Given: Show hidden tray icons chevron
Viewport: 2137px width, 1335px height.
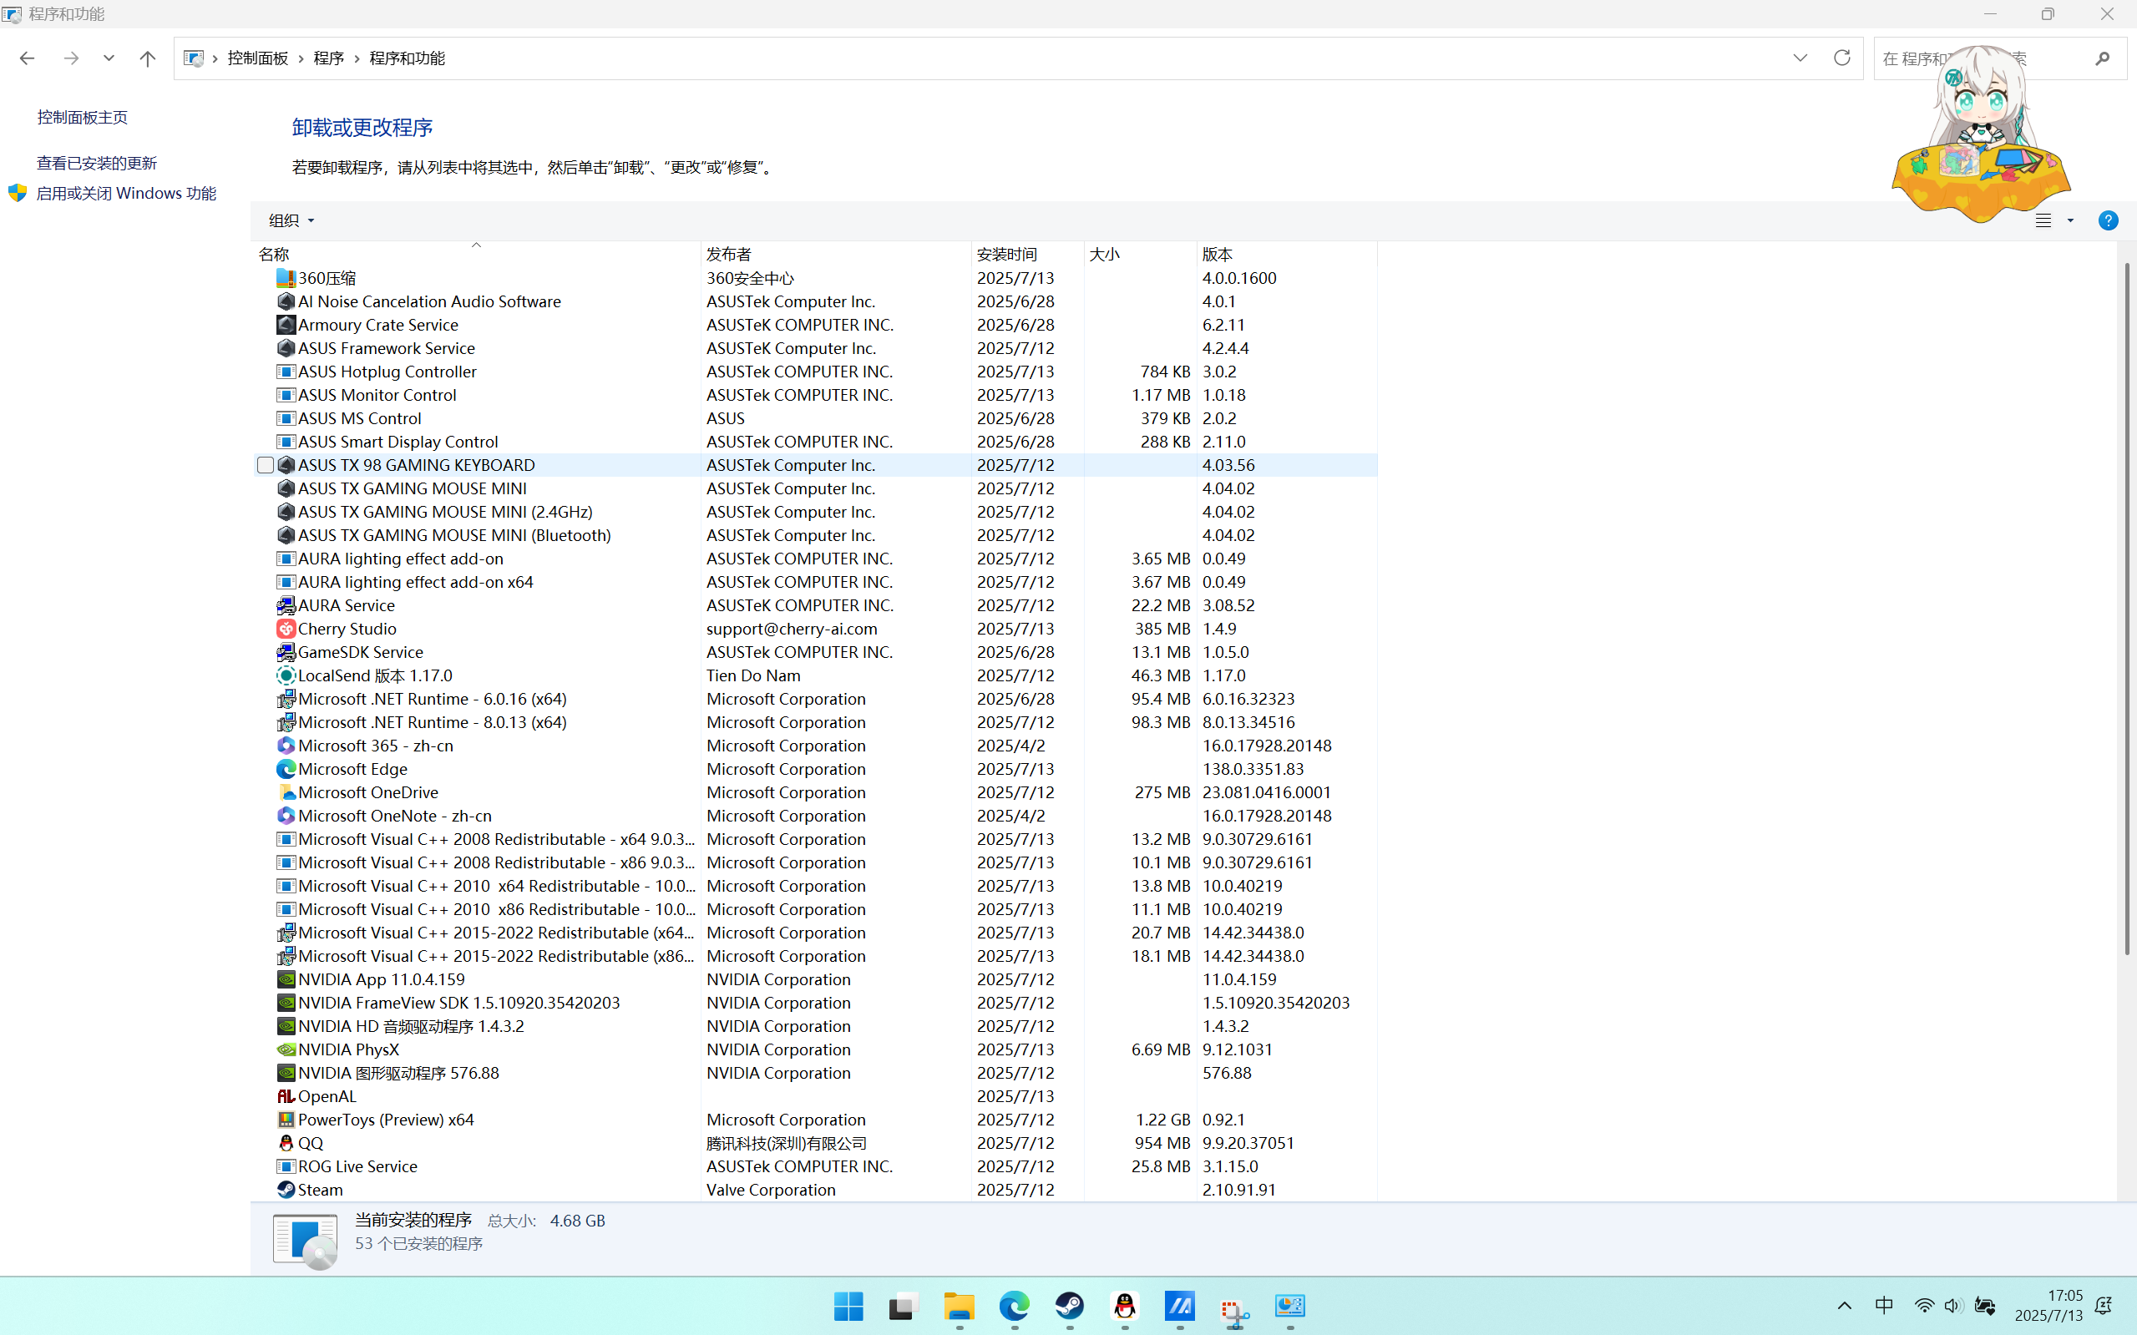Looking at the screenshot, I should 1845,1306.
